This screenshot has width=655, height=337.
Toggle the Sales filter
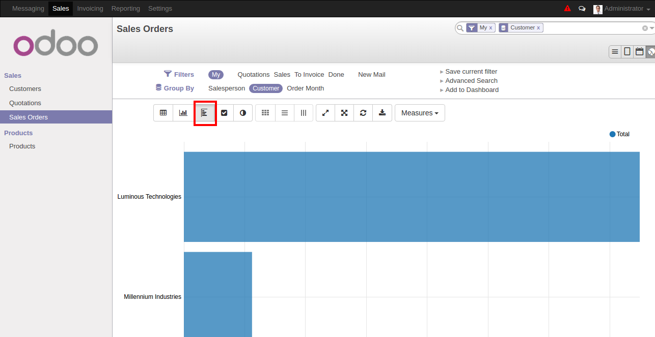(282, 75)
